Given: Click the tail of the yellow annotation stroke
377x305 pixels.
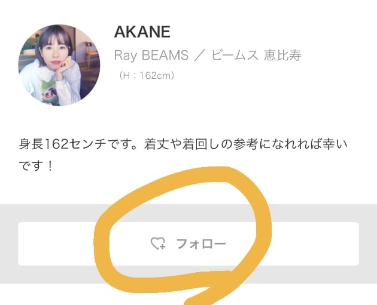Looking at the screenshot, I should tap(205, 296).
